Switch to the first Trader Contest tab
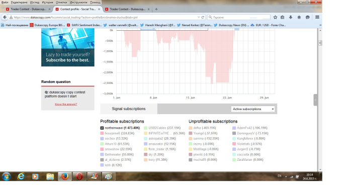The width and height of the screenshot is (352, 190). 28,9
